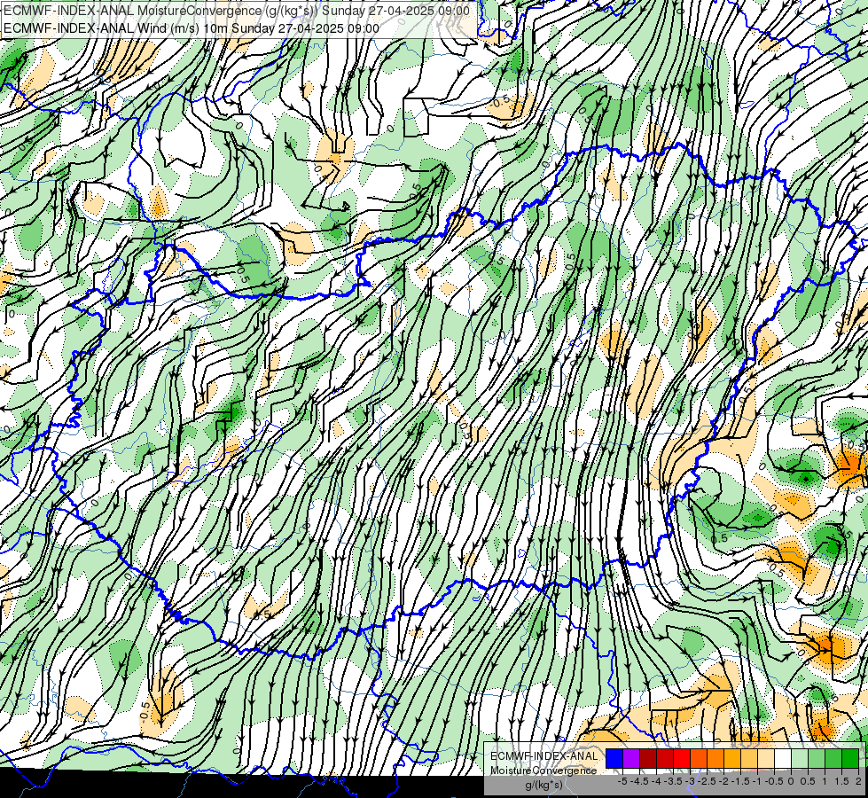The image size is (868, 798).
Task: Click the Wind (m/s) 10m title line
Action: tap(192, 28)
